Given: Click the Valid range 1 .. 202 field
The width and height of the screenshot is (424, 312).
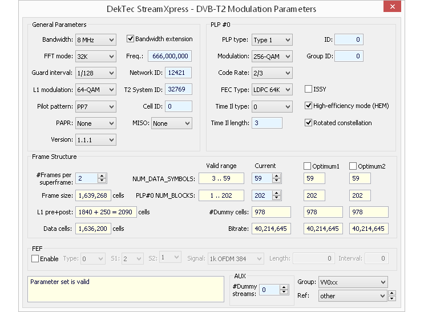Looking at the screenshot, I should point(221,195).
